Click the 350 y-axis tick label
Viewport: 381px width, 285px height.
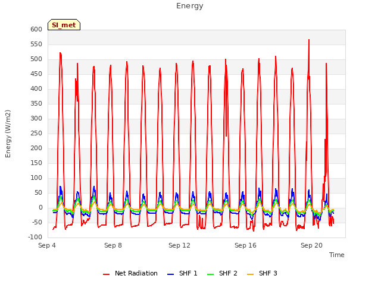[x=36, y=104]
